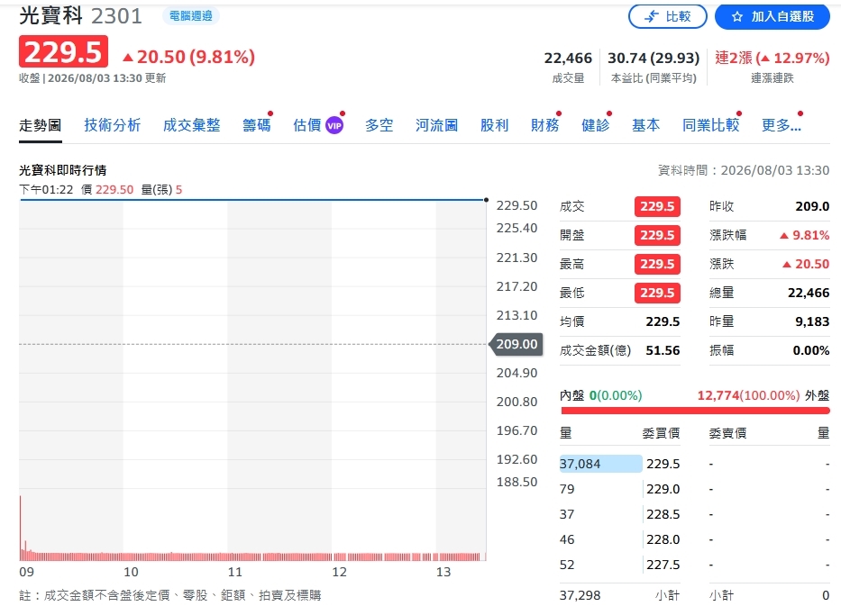Open the 籌碼 tab

[x=256, y=125]
